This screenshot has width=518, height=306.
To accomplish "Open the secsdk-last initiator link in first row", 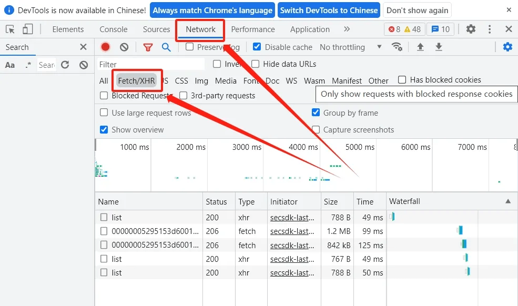I will coord(292,217).
